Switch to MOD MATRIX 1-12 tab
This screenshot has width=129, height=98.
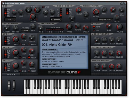coord(54,37)
